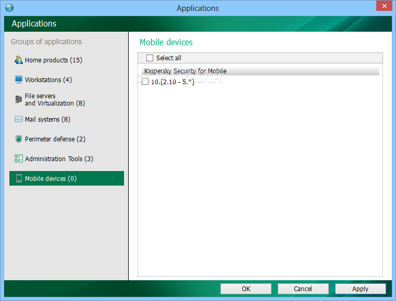This screenshot has height=301, width=396.
Task: Open File servers and Virtualization (8)
Action: (x=67, y=99)
